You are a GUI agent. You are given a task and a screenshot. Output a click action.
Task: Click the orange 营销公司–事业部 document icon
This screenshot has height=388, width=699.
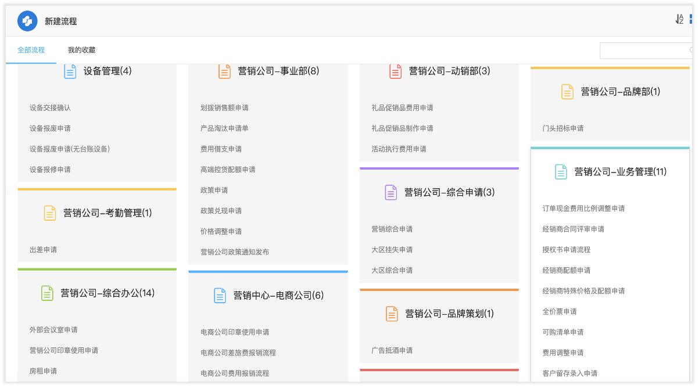click(224, 71)
